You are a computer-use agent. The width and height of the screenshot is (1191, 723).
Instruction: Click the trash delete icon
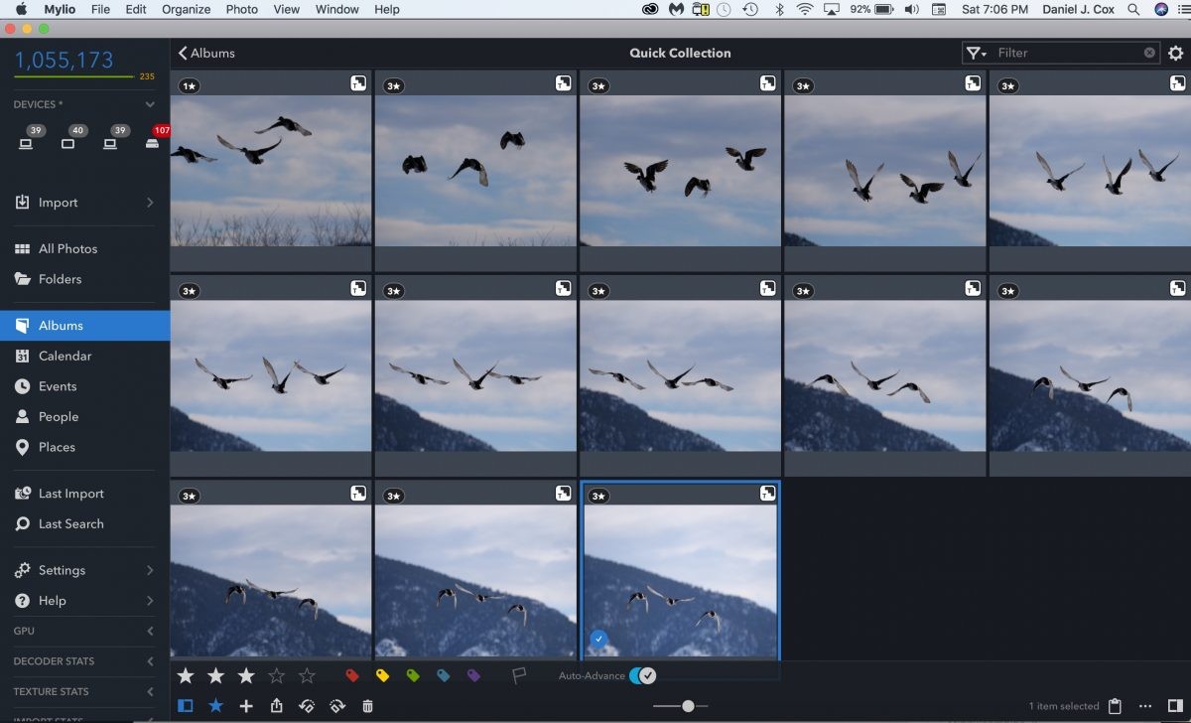point(368,706)
